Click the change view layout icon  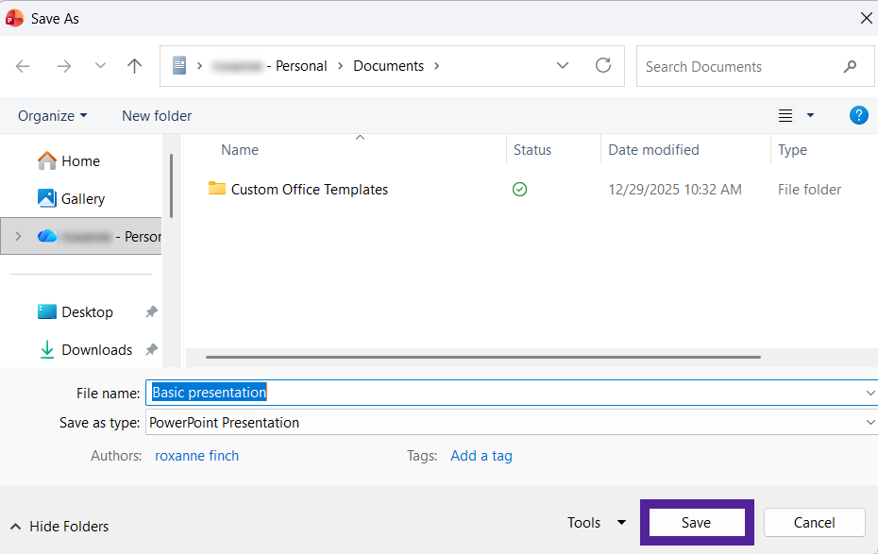coord(785,115)
